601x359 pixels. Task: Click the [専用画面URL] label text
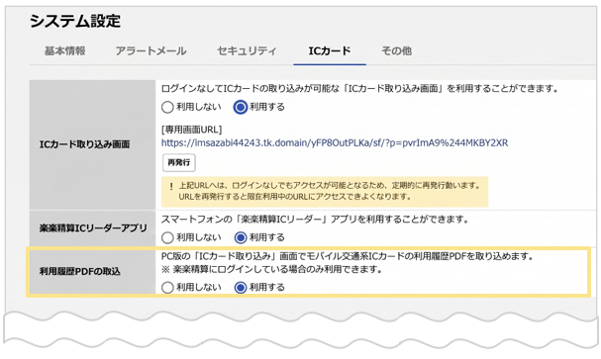pos(192,130)
